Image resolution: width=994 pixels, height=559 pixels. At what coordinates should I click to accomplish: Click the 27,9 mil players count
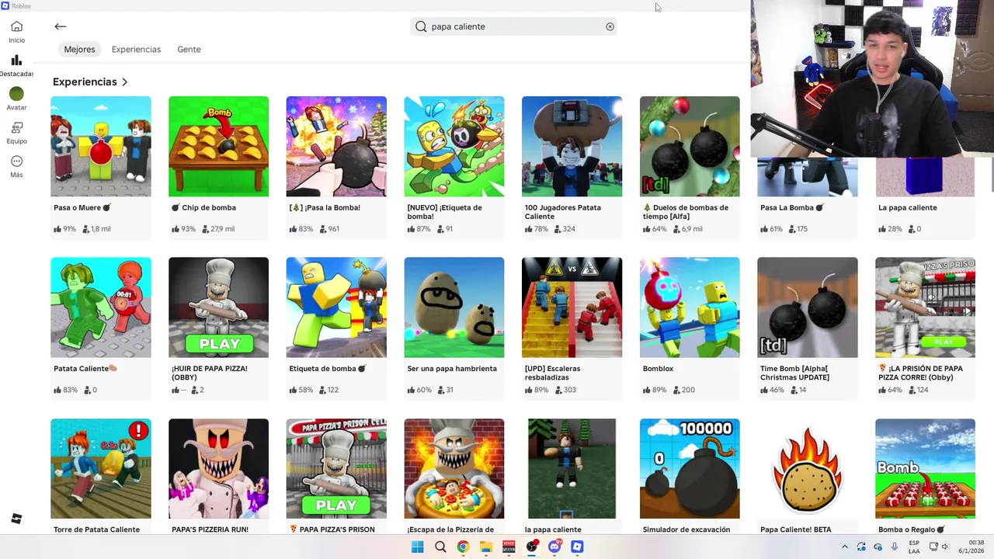(x=217, y=229)
